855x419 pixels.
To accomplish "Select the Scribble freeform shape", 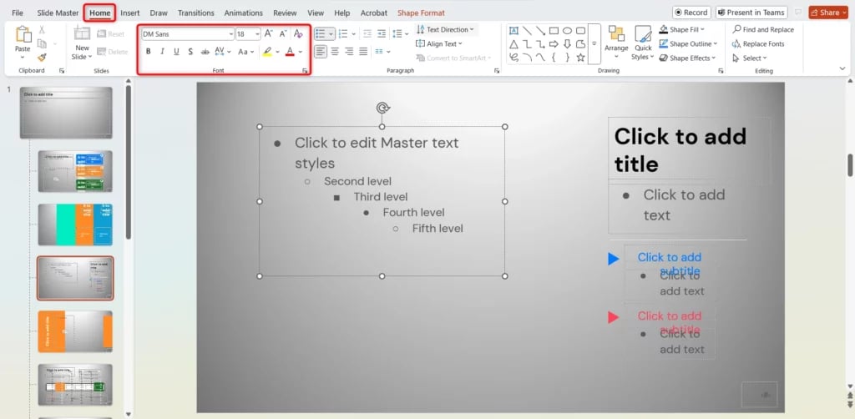I will click(x=514, y=58).
